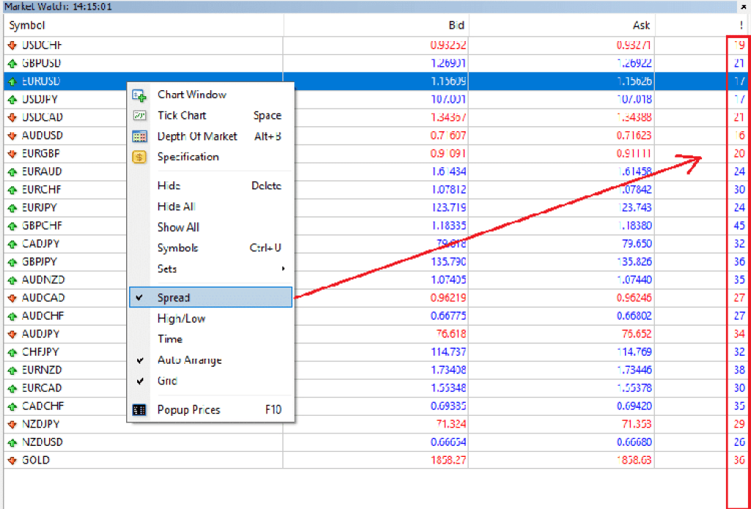This screenshot has width=751, height=509.
Task: Uncheck the Grid option
Action: [x=166, y=381]
